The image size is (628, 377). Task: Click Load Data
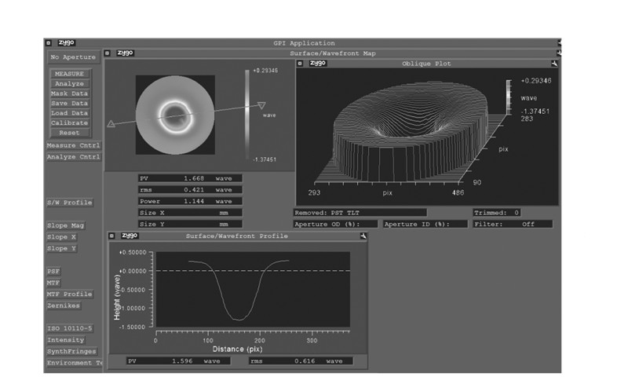coord(70,113)
